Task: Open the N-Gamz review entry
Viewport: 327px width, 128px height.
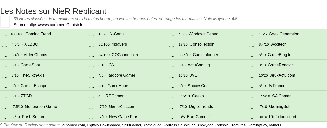Action: coord(117,34)
